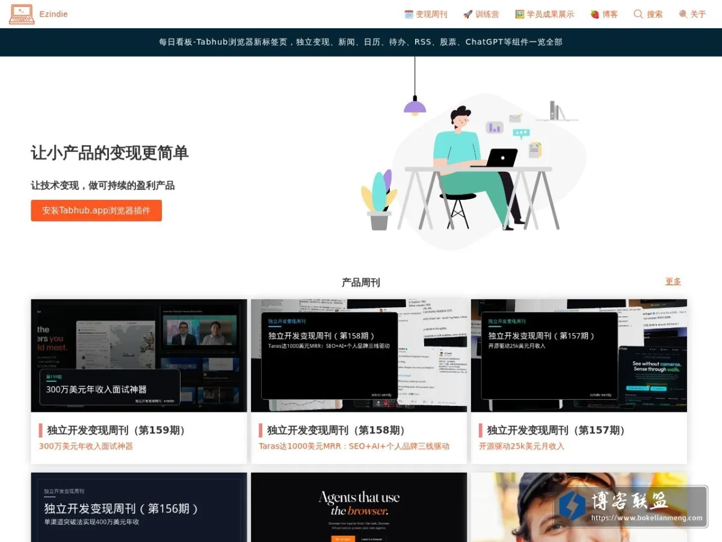Click the Ezindie site name link
The height and width of the screenshot is (542, 722).
(54, 14)
